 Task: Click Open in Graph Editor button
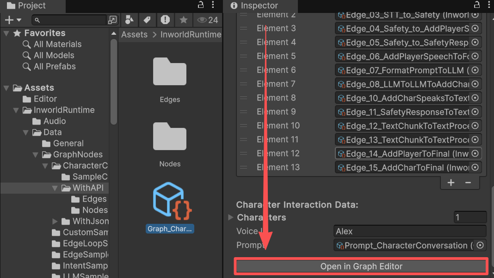click(x=361, y=266)
